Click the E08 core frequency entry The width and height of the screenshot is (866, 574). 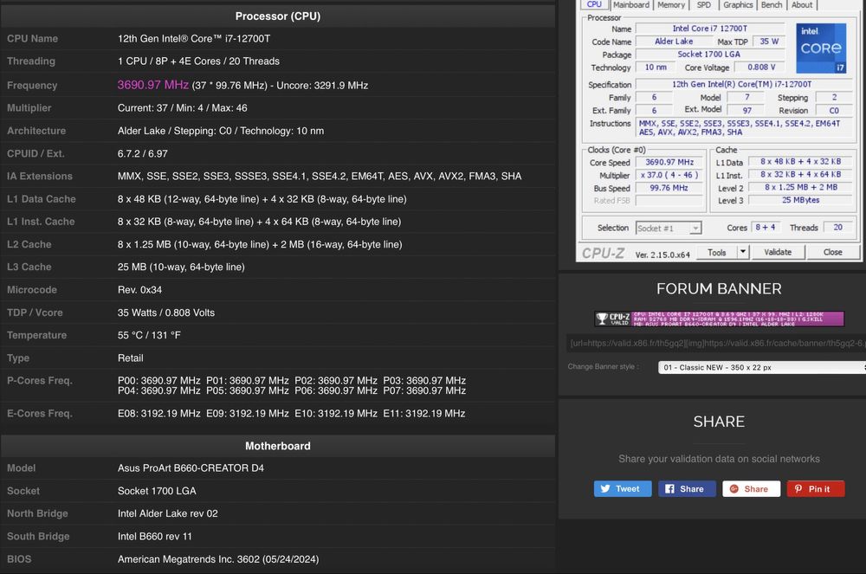coord(159,413)
